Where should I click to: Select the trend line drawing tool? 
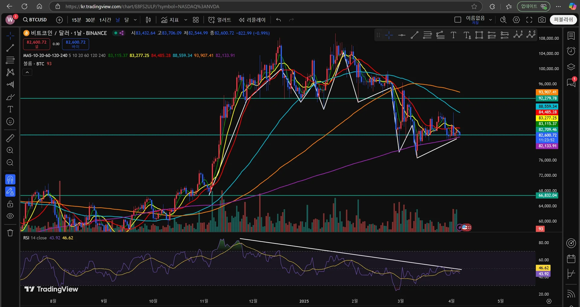tap(10, 48)
